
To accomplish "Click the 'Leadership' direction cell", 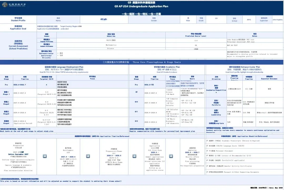I will click(x=216, y=113).
